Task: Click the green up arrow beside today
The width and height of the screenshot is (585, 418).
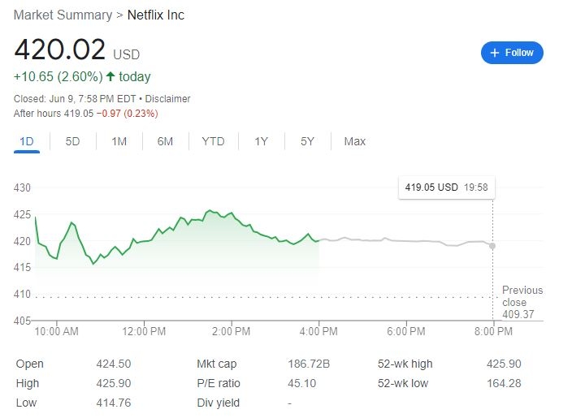Action: [x=110, y=76]
